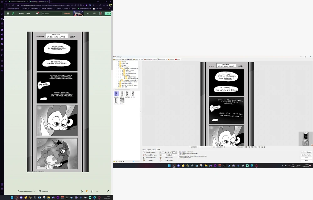Open the Watch menu item
This screenshot has width=313, height=200.
[x=21, y=13]
